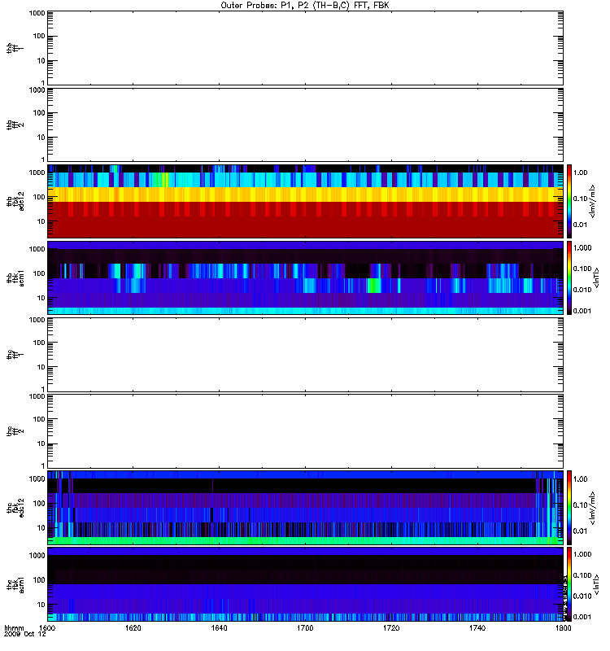Click the "thb fbk edc12" y-axis title
Image resolution: width=610 pixels, height=651 pixels.
pos(14,201)
